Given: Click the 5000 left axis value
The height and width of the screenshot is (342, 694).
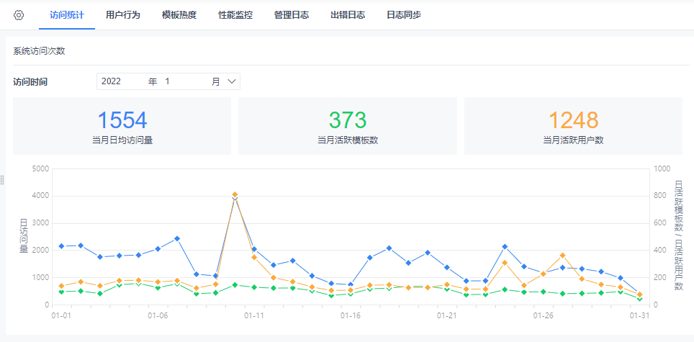Looking at the screenshot, I should click(x=41, y=168).
